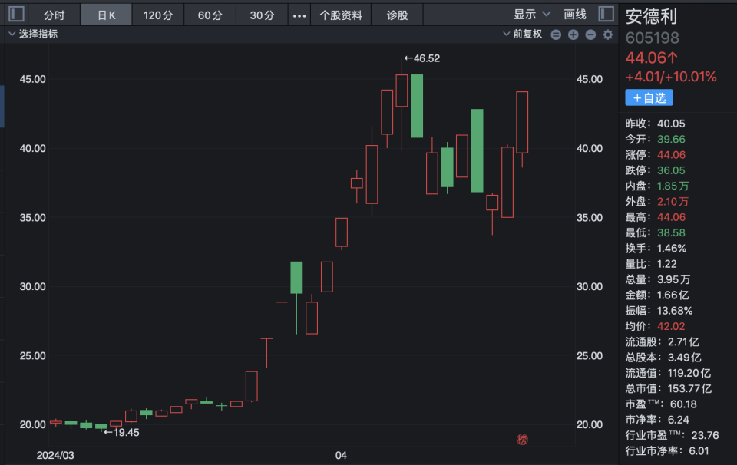Click the equals-sign chart icon

coord(555,35)
